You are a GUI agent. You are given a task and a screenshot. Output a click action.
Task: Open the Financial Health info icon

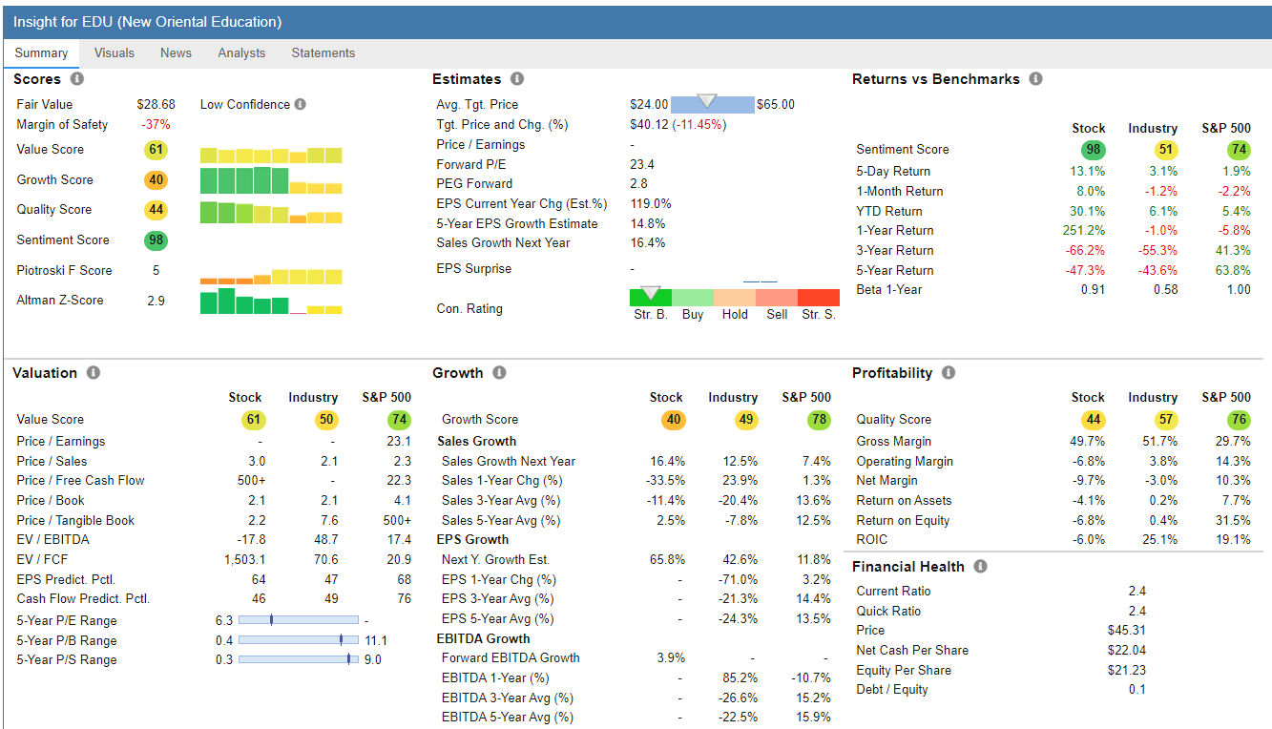pyautogui.click(x=980, y=567)
